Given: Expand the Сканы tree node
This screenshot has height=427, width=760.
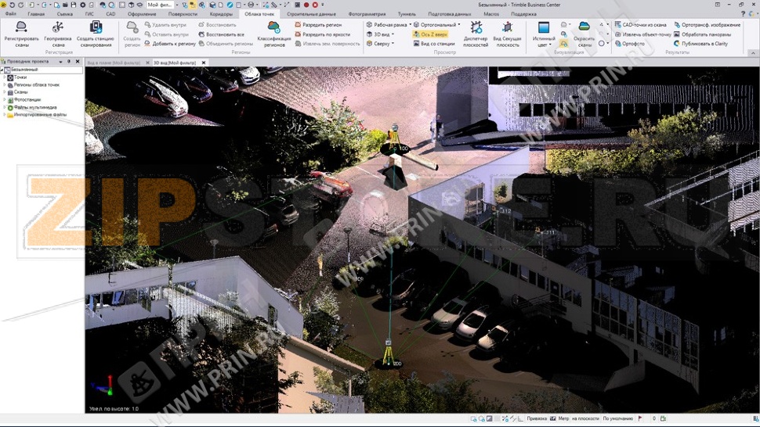Looking at the screenshot, I should point(5,91).
